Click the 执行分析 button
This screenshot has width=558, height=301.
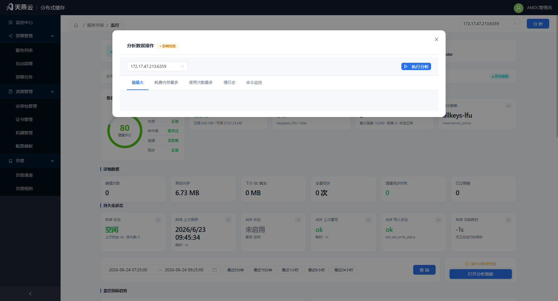point(416,66)
